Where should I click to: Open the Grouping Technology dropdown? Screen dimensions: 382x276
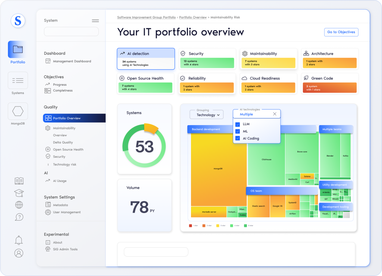tap(206, 115)
